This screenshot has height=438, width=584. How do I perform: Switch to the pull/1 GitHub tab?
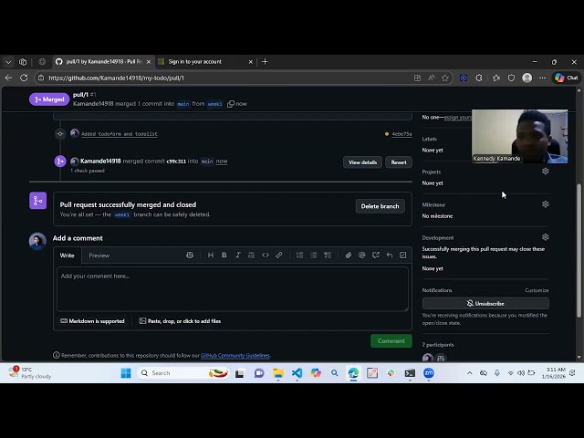pos(102,62)
